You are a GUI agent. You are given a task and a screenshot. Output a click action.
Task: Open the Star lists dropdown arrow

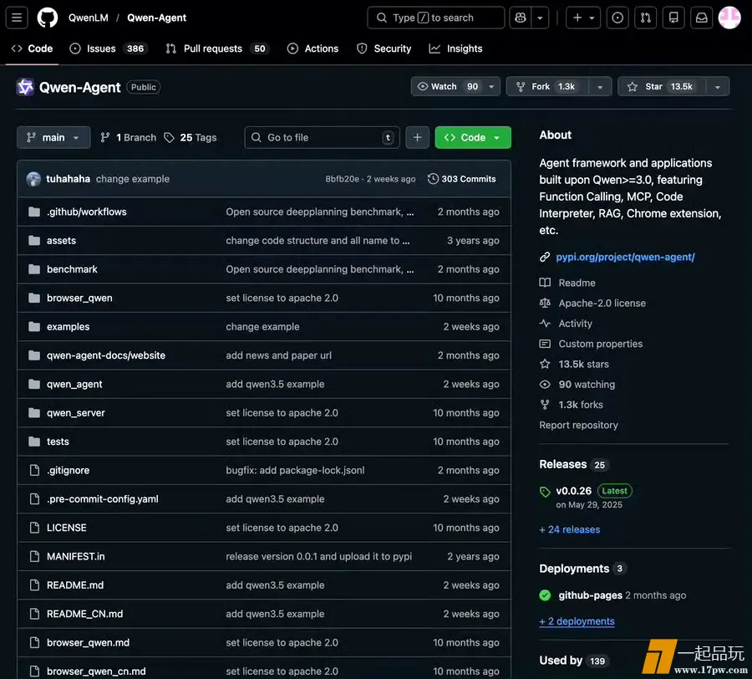717,87
